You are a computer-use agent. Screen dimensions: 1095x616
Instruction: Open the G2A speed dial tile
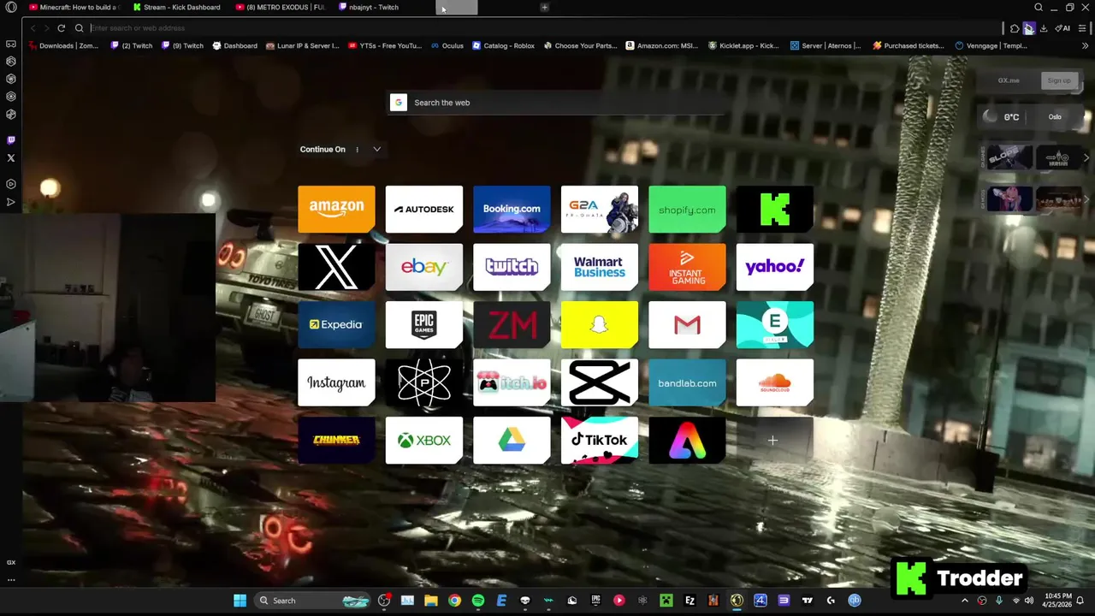click(600, 209)
